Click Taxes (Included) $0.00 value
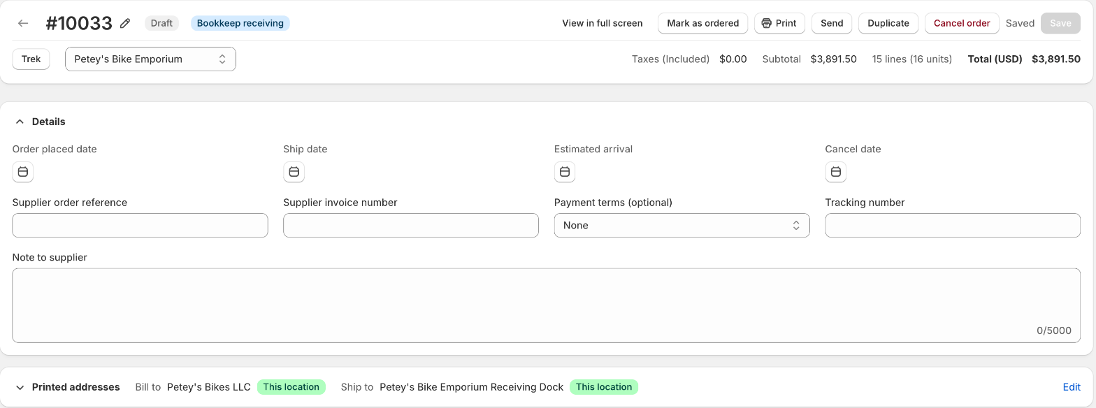1096x408 pixels. (733, 59)
